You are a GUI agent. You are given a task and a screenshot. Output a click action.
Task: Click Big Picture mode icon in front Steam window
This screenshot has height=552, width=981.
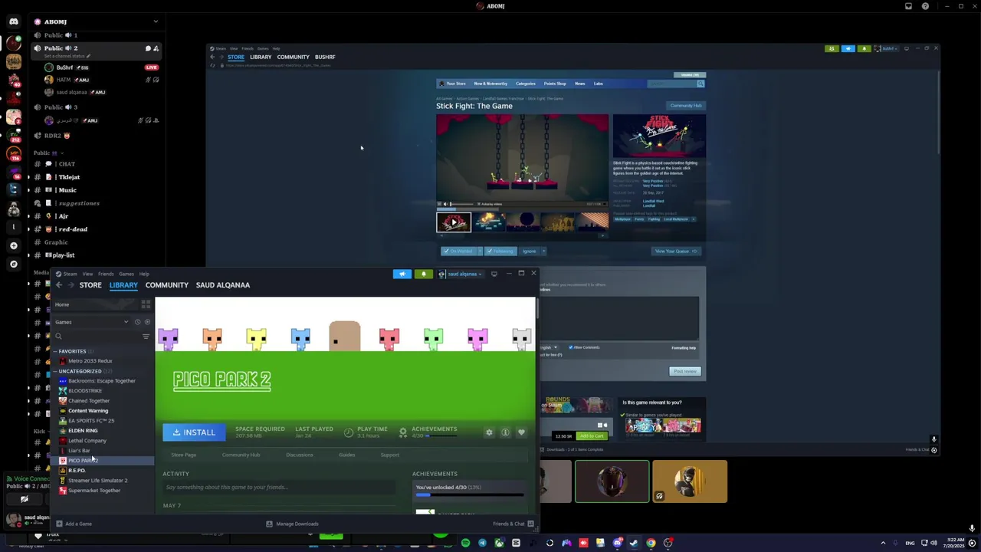(494, 274)
